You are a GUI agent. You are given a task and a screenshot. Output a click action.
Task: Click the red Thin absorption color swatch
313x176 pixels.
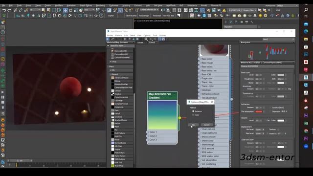(259, 111)
